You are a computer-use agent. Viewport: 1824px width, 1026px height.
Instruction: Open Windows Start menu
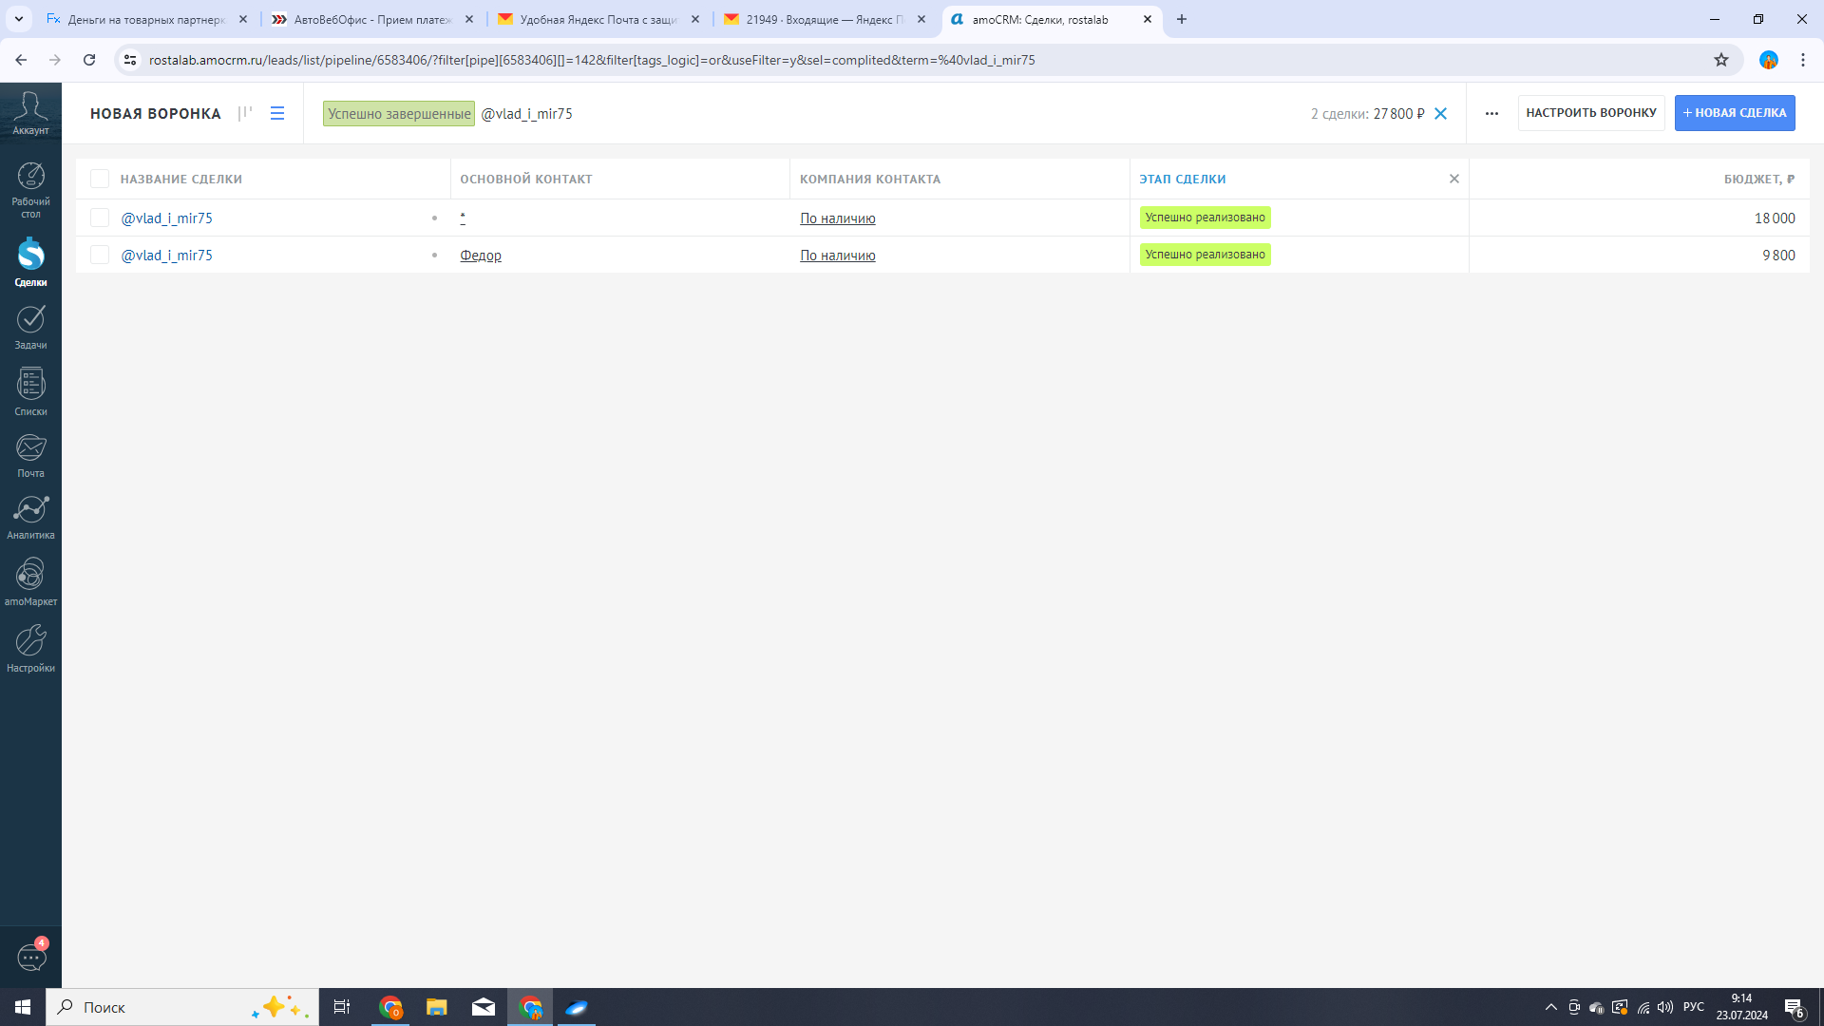pyautogui.click(x=23, y=1007)
